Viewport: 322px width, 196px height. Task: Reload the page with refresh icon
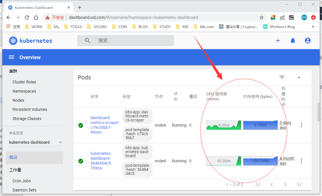(27, 17)
